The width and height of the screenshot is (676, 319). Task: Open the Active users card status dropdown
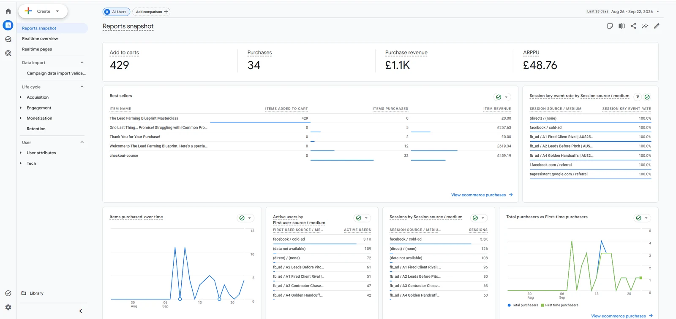click(x=362, y=218)
